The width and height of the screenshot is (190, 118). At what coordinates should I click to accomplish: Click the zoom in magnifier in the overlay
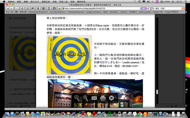85,98
